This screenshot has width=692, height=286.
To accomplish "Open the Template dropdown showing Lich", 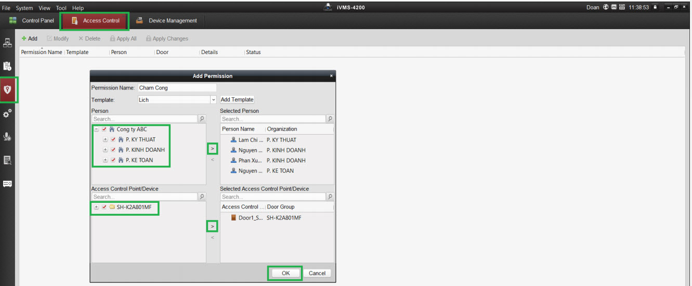I will tap(213, 100).
